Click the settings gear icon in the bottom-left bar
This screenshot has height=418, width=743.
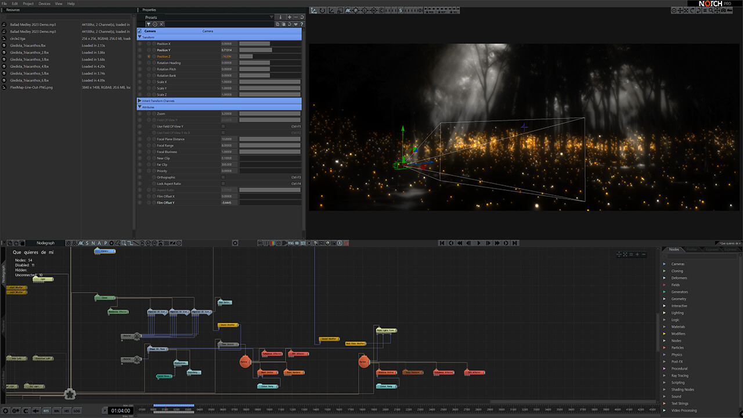(5, 410)
